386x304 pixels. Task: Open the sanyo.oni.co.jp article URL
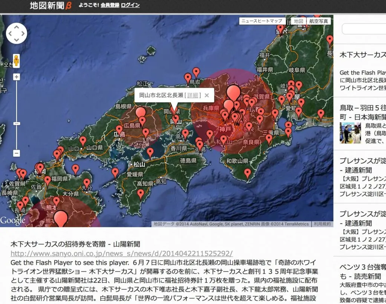coord(121,253)
